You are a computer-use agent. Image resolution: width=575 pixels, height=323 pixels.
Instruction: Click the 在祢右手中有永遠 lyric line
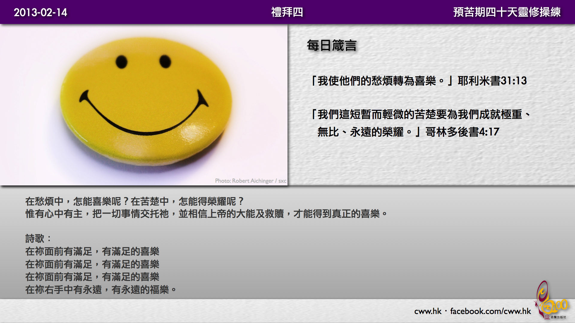click(x=101, y=290)
